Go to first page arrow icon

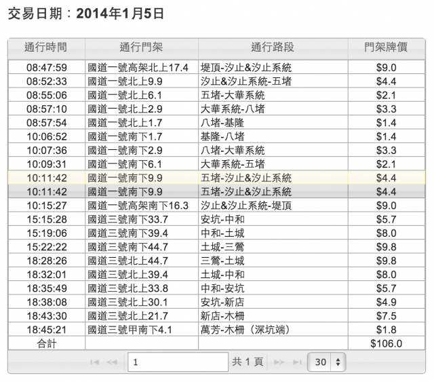tap(95, 362)
